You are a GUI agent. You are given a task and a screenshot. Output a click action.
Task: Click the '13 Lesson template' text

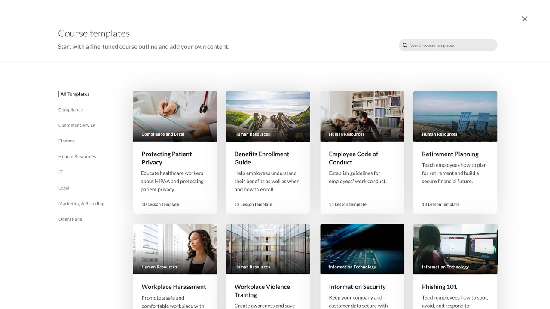441,204
